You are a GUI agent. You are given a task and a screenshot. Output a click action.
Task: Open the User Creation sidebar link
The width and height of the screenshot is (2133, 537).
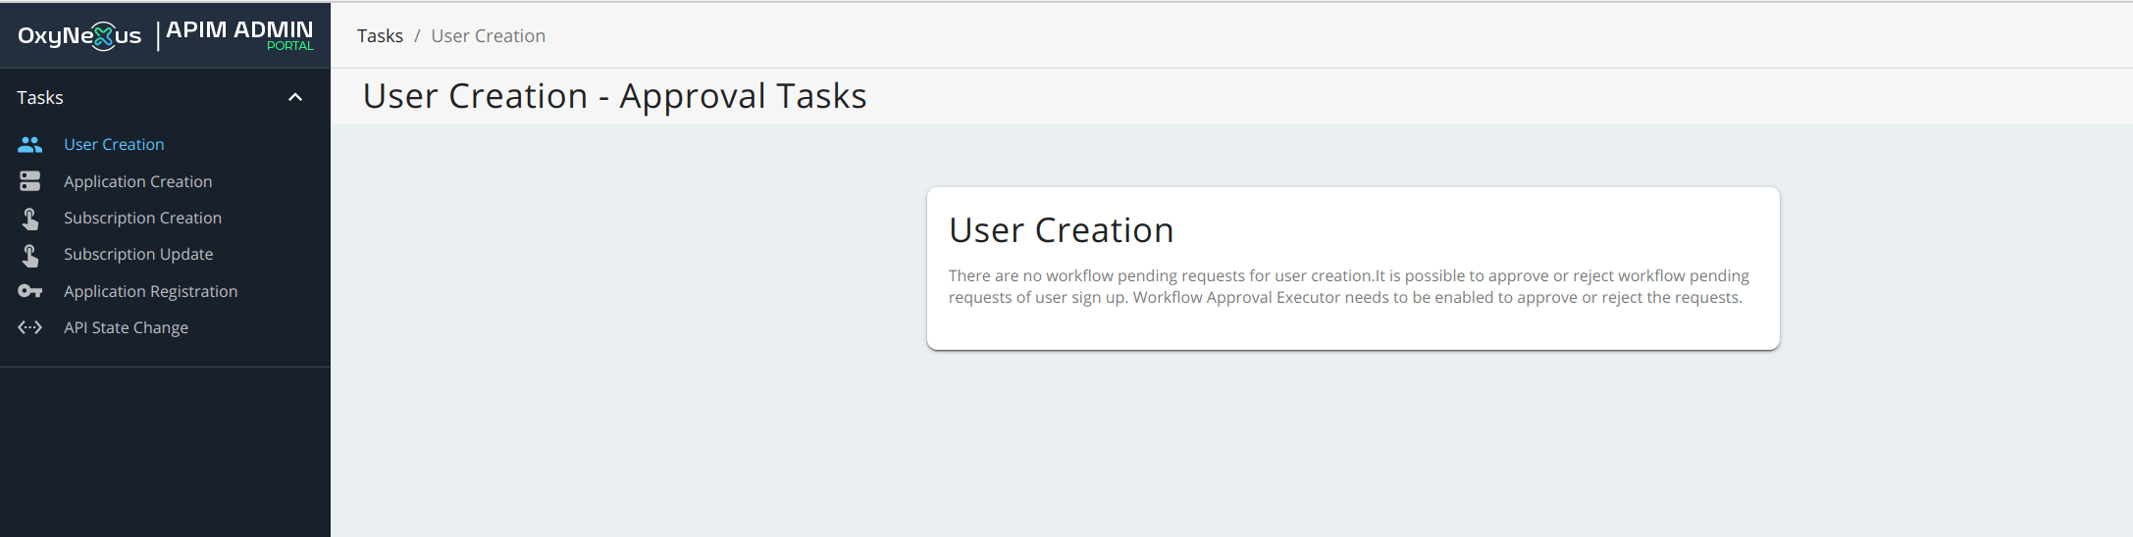pyautogui.click(x=114, y=144)
